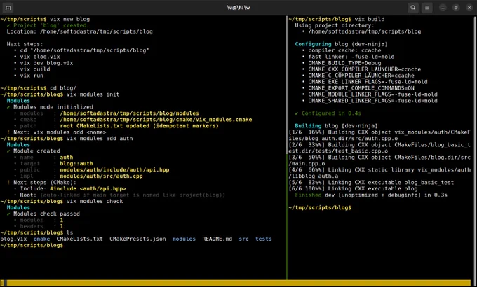The image size is (477, 287).
Task: Click '[5/6 83%]' blog_basic_test link line
Action: 371,182
